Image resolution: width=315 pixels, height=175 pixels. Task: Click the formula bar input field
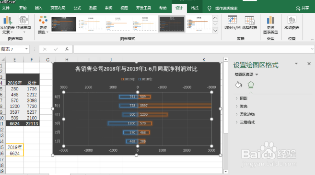point(192,49)
